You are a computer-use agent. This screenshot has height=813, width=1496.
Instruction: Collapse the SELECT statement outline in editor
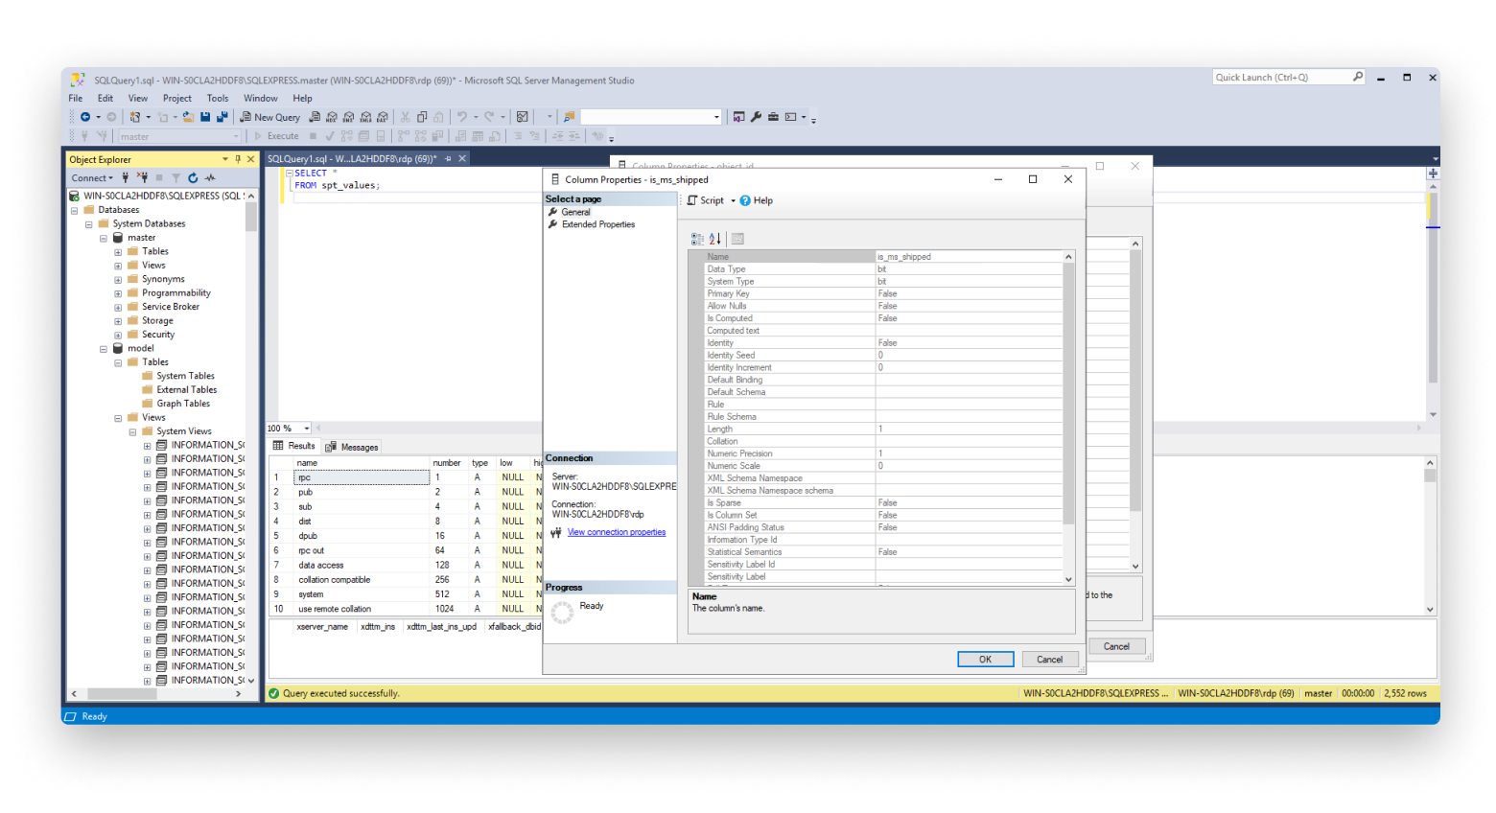pos(289,174)
